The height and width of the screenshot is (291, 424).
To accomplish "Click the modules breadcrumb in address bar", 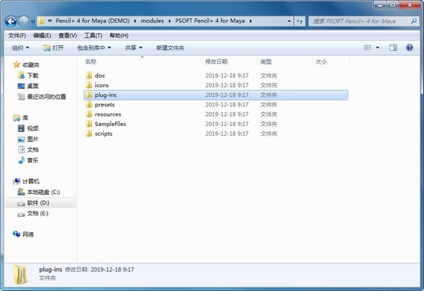I will pos(152,21).
